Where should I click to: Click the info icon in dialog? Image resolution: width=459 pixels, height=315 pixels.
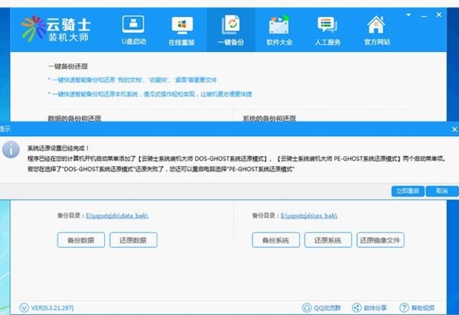11,149
